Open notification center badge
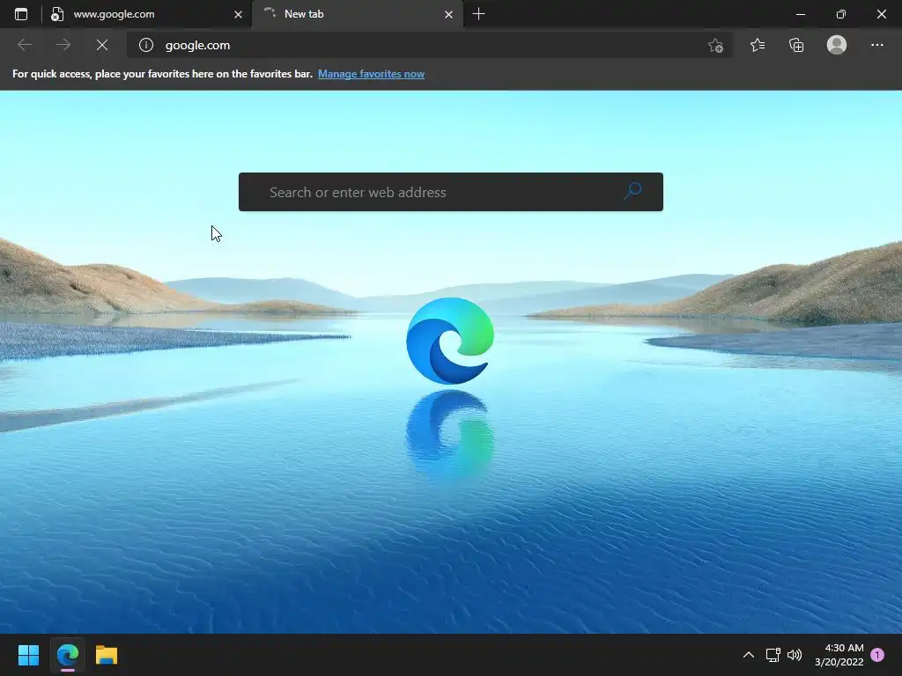Screen dimensions: 902x676 click(877, 655)
